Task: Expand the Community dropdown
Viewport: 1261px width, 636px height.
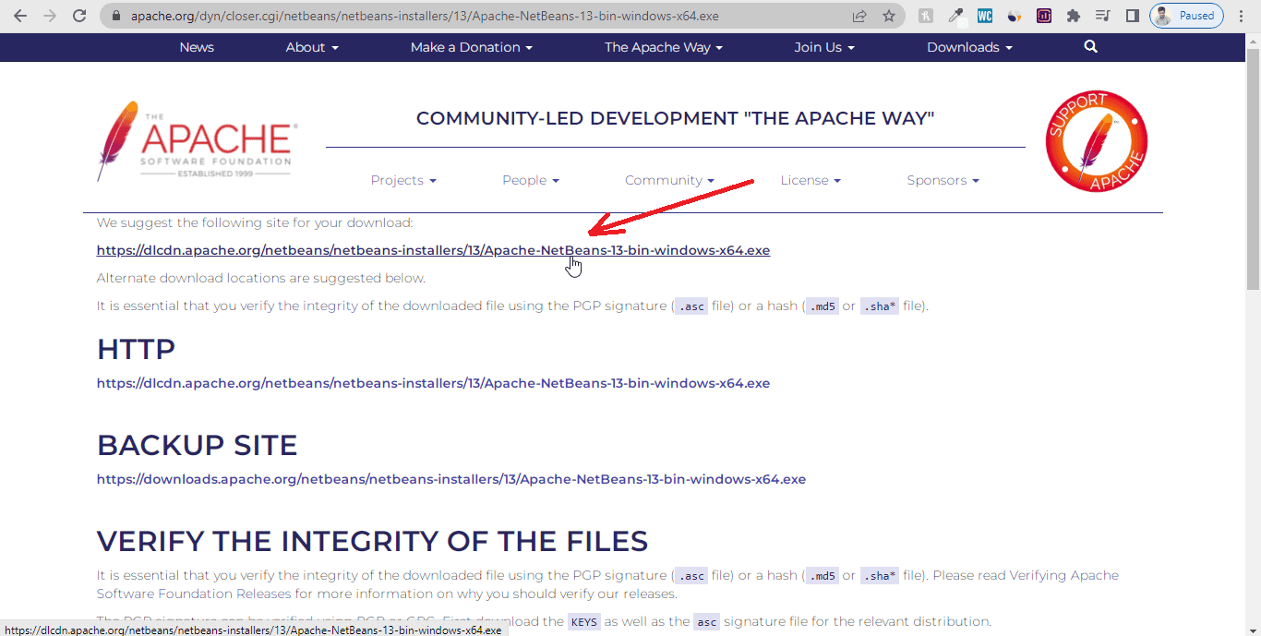Action: (x=669, y=180)
